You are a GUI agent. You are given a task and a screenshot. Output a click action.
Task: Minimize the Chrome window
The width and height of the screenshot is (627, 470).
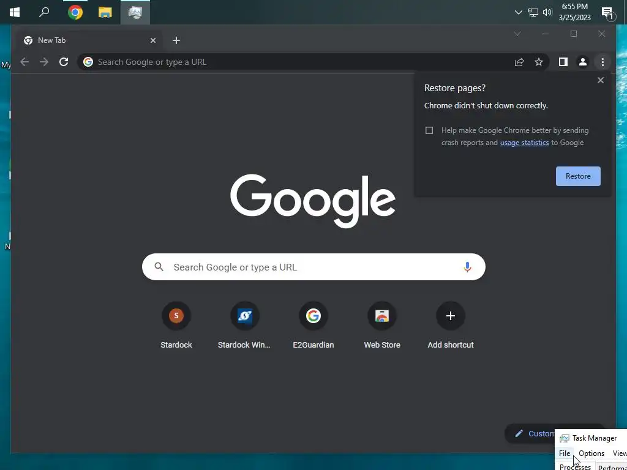546,34
